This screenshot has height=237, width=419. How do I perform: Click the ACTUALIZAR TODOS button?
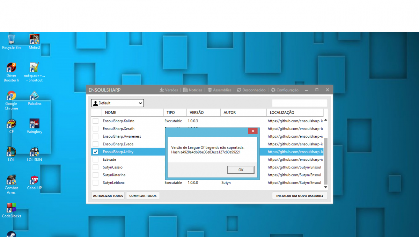(108, 196)
